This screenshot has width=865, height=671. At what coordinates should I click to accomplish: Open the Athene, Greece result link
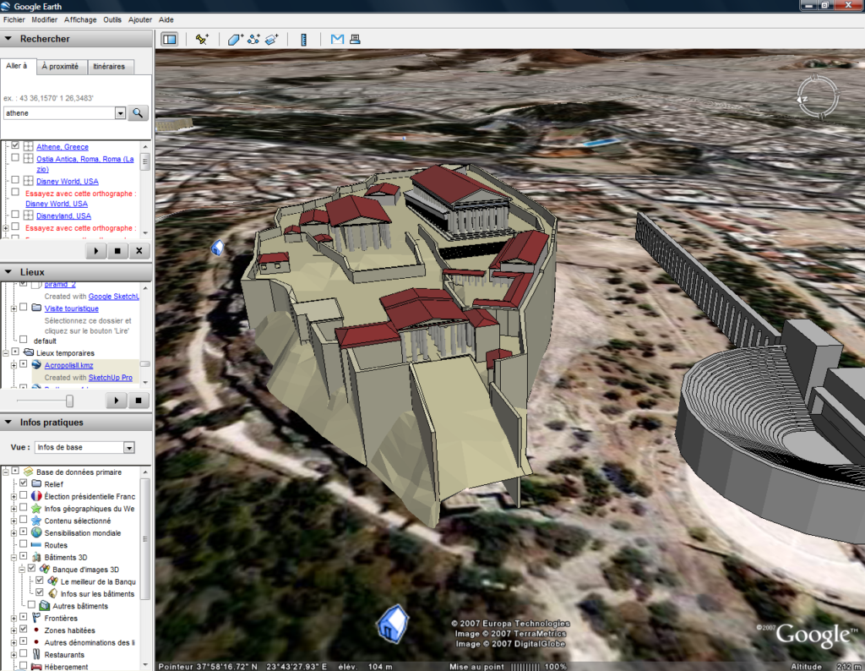point(63,147)
